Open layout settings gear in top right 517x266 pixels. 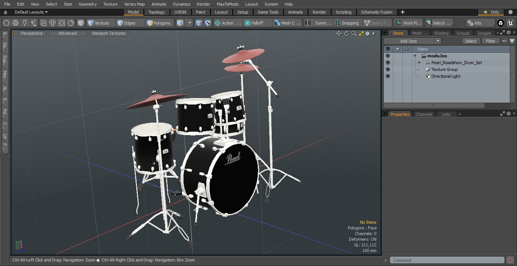510,12
